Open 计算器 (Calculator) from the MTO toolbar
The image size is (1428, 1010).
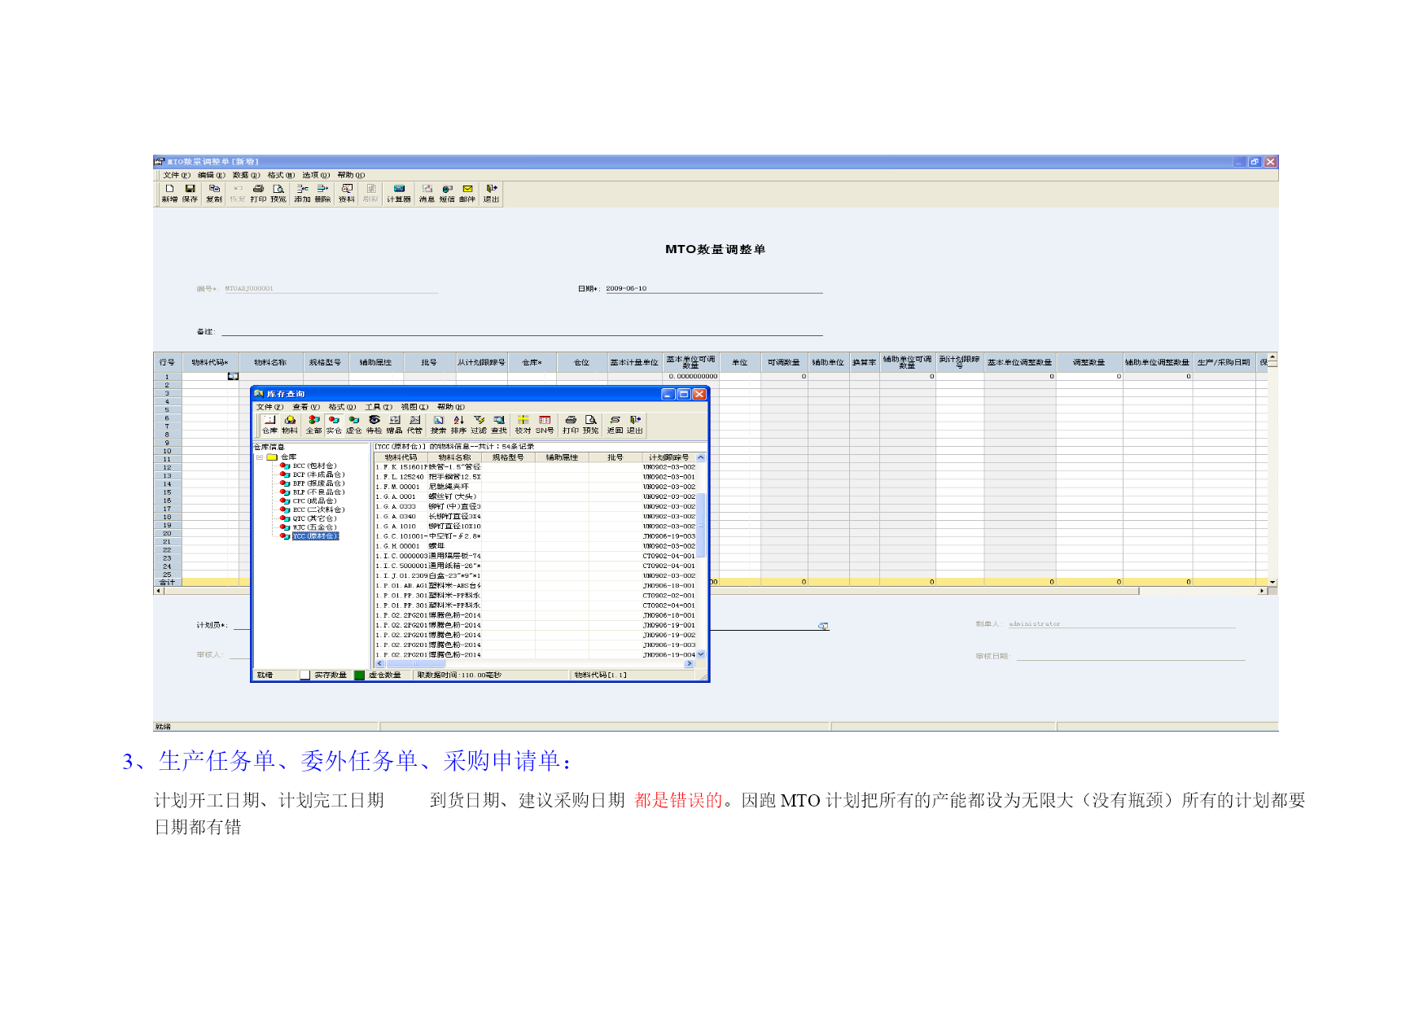399,193
